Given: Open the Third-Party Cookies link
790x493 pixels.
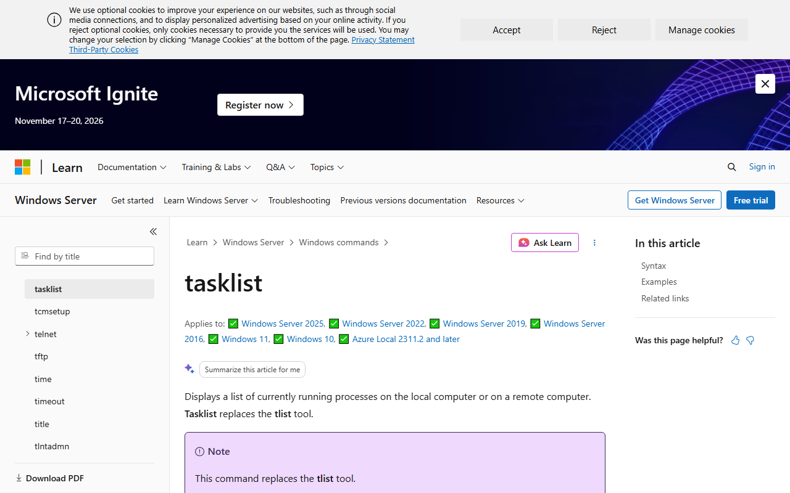Looking at the screenshot, I should tap(104, 49).
